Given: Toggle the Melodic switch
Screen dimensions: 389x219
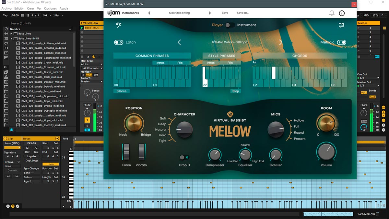Looking at the screenshot, I should pos(342,42).
